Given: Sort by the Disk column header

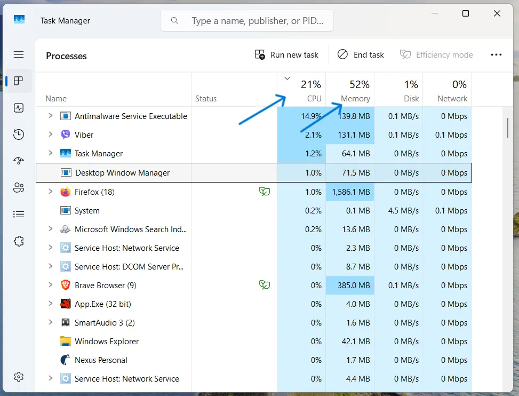Looking at the screenshot, I should pyautogui.click(x=398, y=90).
